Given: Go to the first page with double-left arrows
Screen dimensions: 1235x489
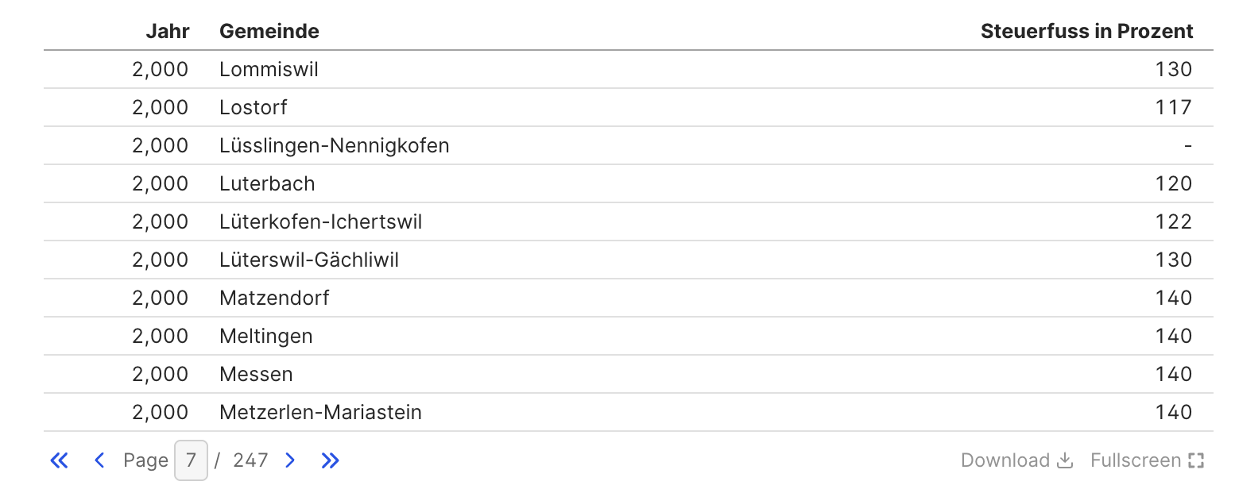Looking at the screenshot, I should point(60,460).
